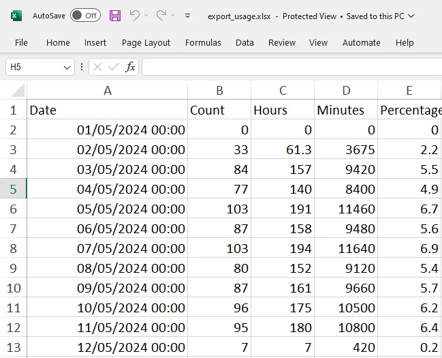Viewport: 442px width, 358px height.
Task: Toggle the AutoSave switch
Action: coord(85,16)
